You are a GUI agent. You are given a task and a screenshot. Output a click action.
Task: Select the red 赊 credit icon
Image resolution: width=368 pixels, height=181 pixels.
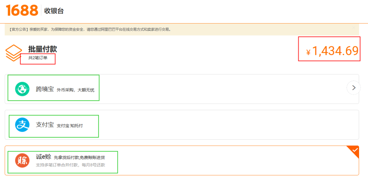tap(22, 160)
